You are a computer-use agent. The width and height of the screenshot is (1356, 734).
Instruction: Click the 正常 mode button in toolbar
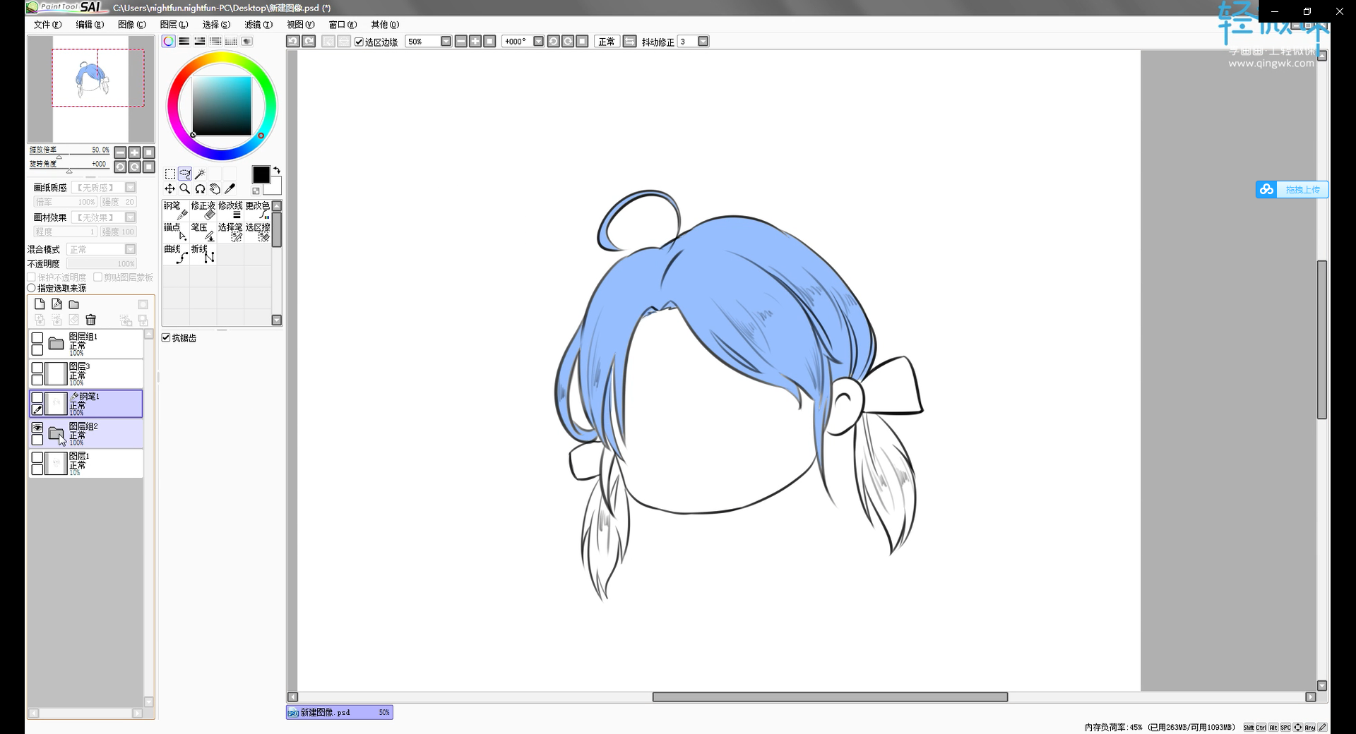(x=607, y=42)
